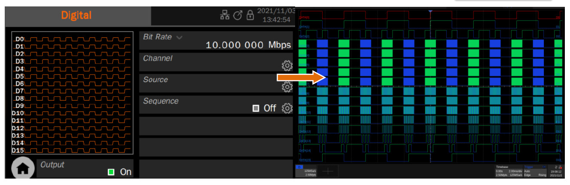
Task: Open the Channel settings gear
Action: [x=287, y=66]
